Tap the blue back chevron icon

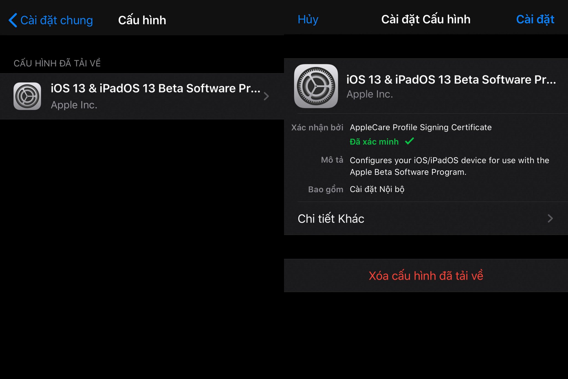[13, 20]
